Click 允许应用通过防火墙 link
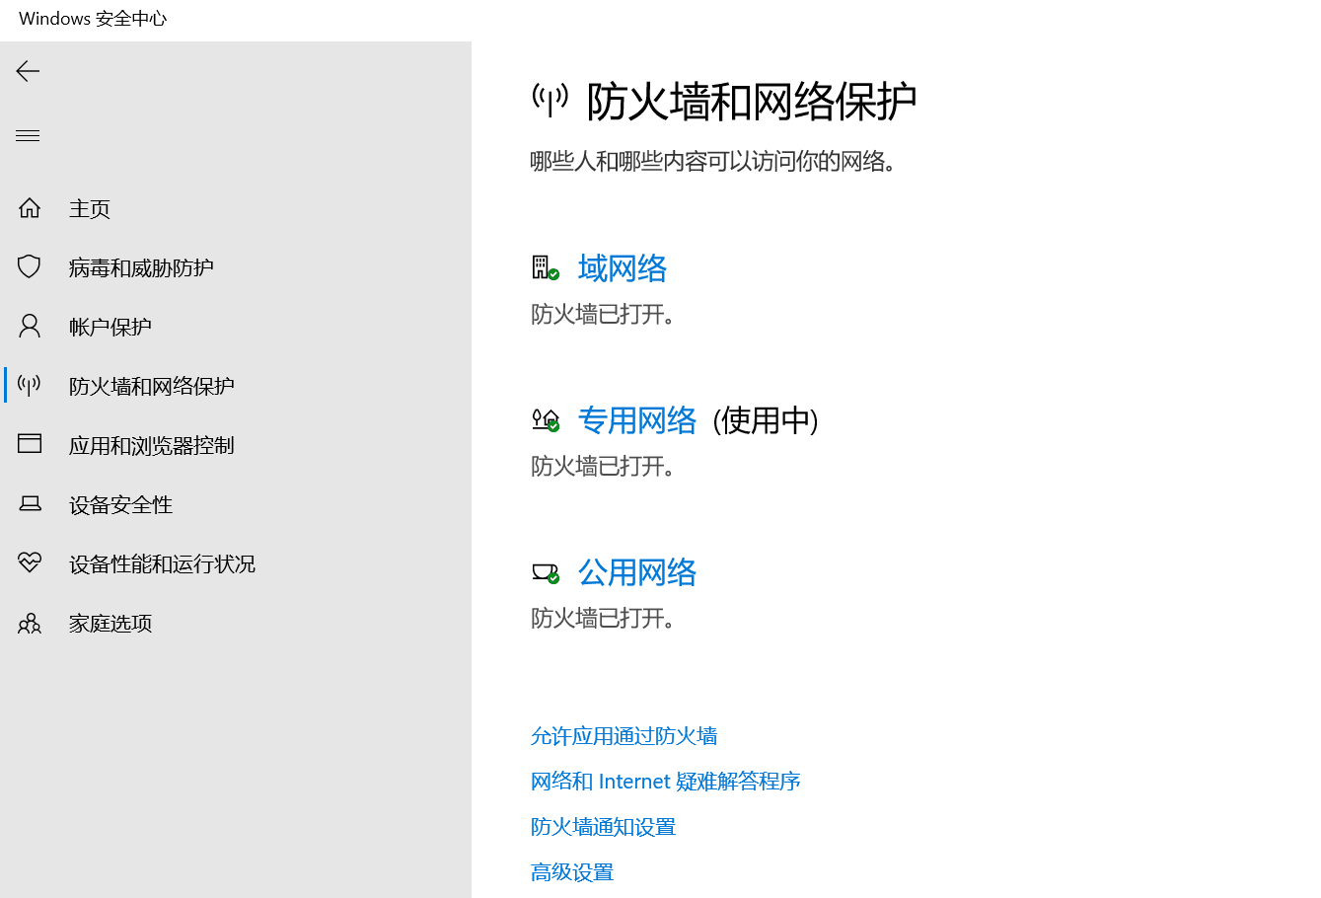 (624, 735)
